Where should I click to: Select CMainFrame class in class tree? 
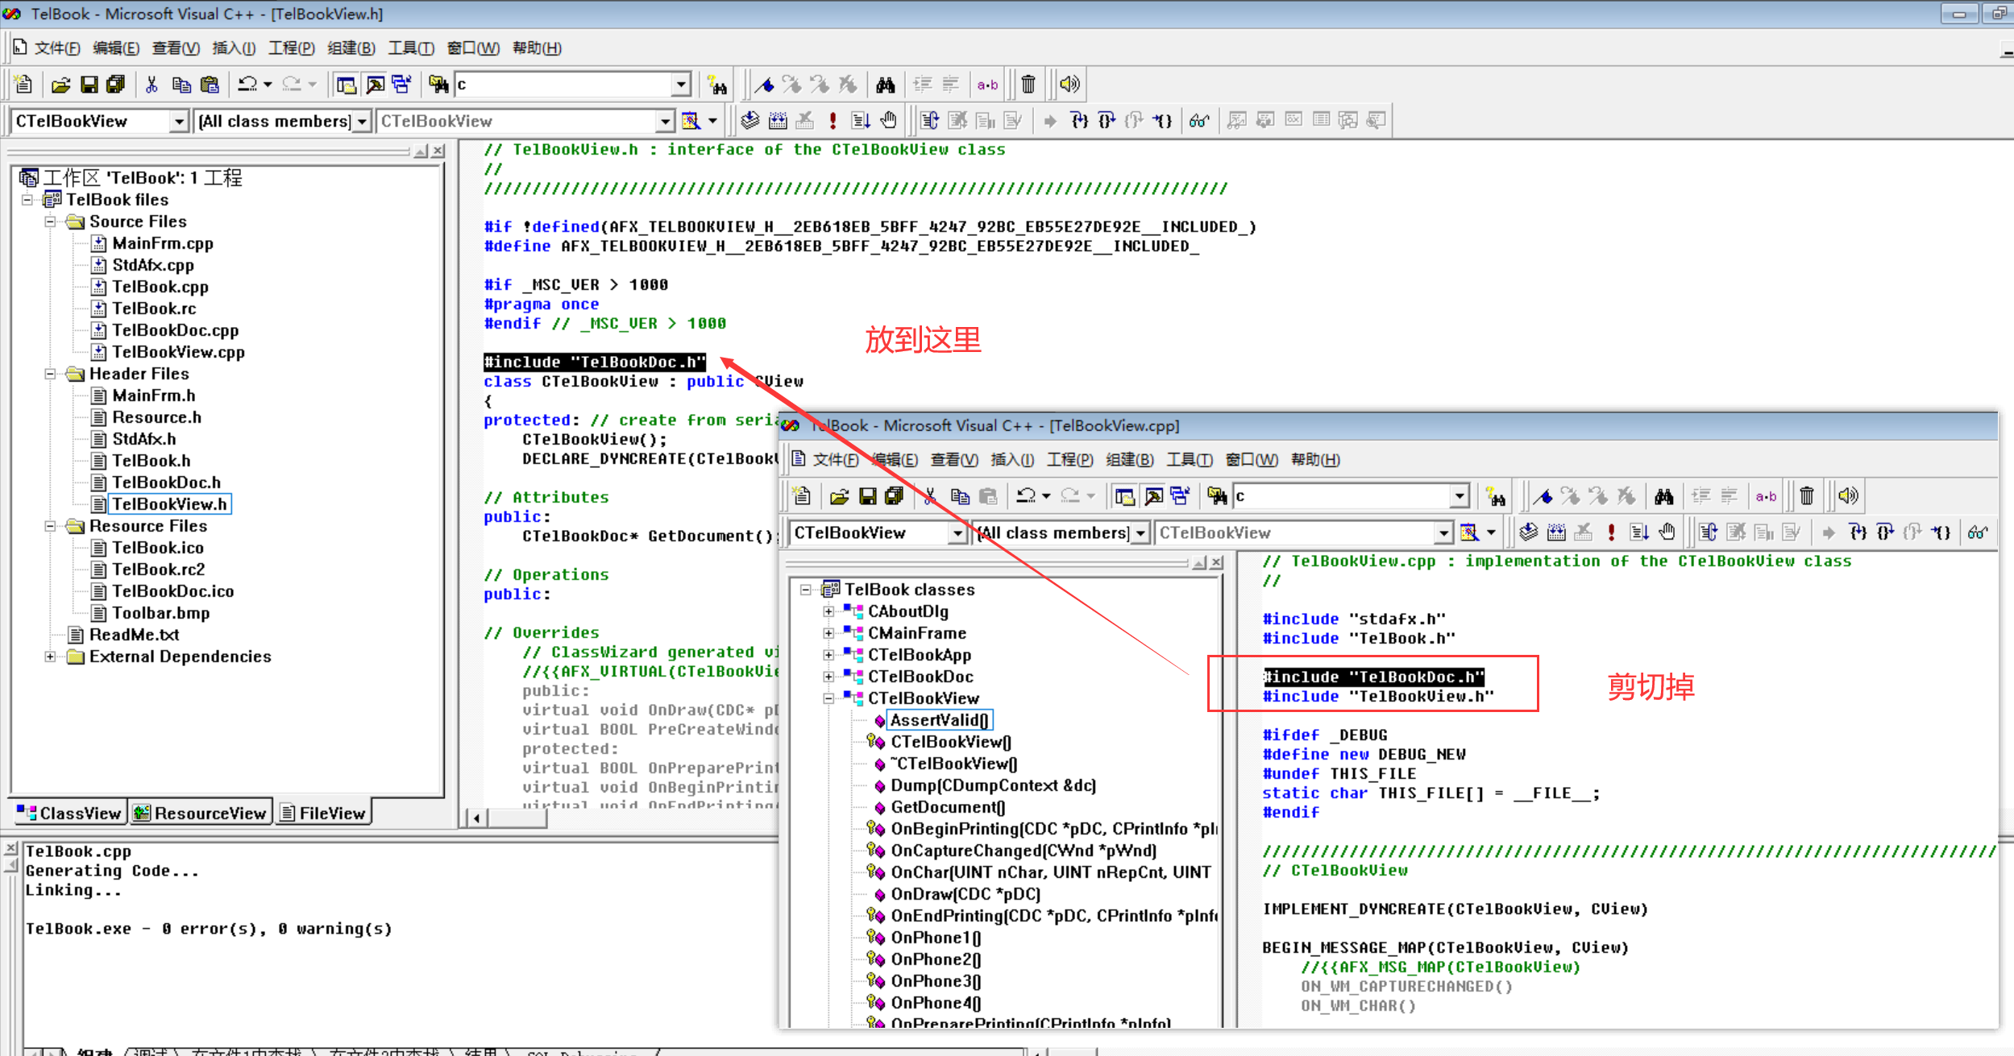tap(917, 633)
